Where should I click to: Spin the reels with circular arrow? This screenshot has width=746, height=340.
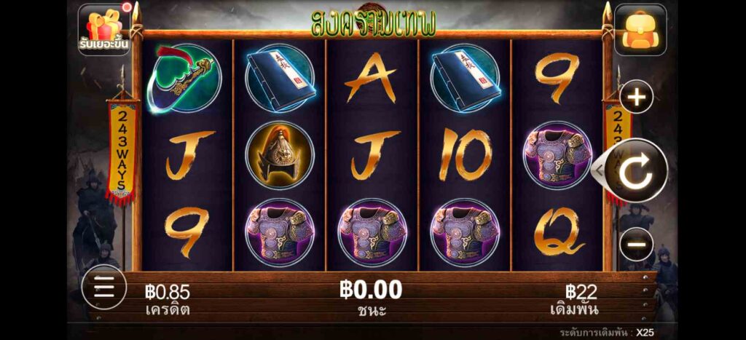pyautogui.click(x=637, y=170)
